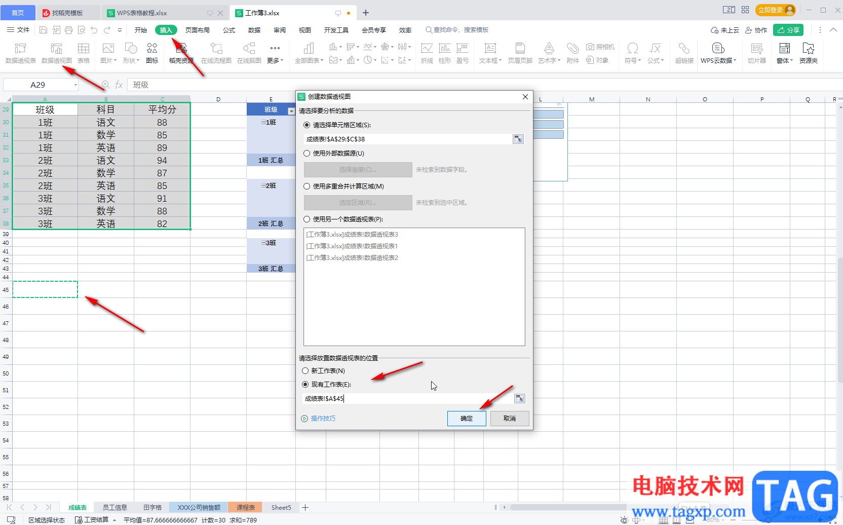This screenshot has width=843, height=525.
Task: Switch to 课程表 sheet tab
Action: (245, 507)
